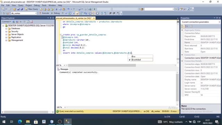Click the Categorized view icon in Properties

pos(183,26)
